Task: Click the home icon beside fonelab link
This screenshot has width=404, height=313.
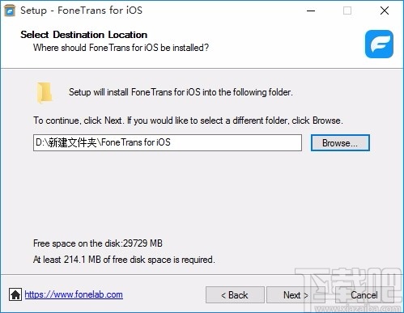Action: pos(15,294)
